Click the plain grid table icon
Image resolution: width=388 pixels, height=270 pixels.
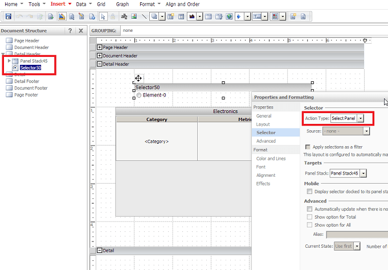[x=181, y=16]
